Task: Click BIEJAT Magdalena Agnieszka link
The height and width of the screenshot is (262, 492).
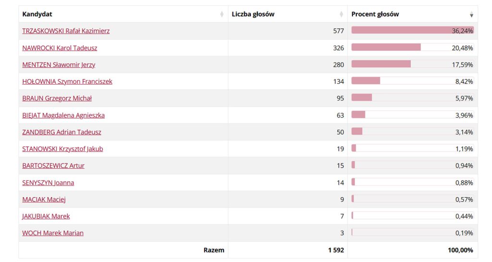Action: (x=63, y=115)
